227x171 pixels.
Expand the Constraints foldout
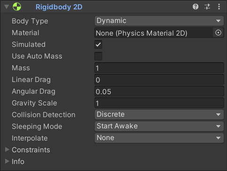click(x=7, y=149)
